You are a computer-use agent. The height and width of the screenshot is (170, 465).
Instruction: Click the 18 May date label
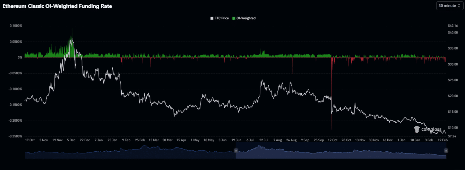coord(209,140)
